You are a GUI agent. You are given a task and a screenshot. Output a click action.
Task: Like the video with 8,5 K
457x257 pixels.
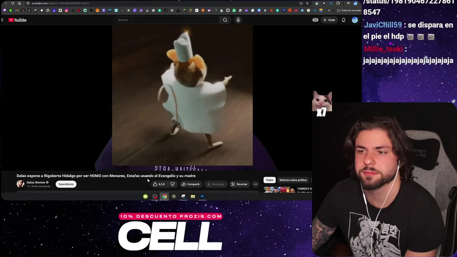[x=159, y=184]
